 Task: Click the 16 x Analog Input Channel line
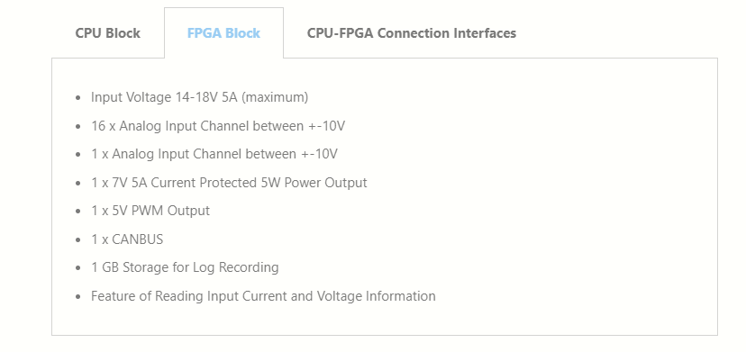coord(218,126)
